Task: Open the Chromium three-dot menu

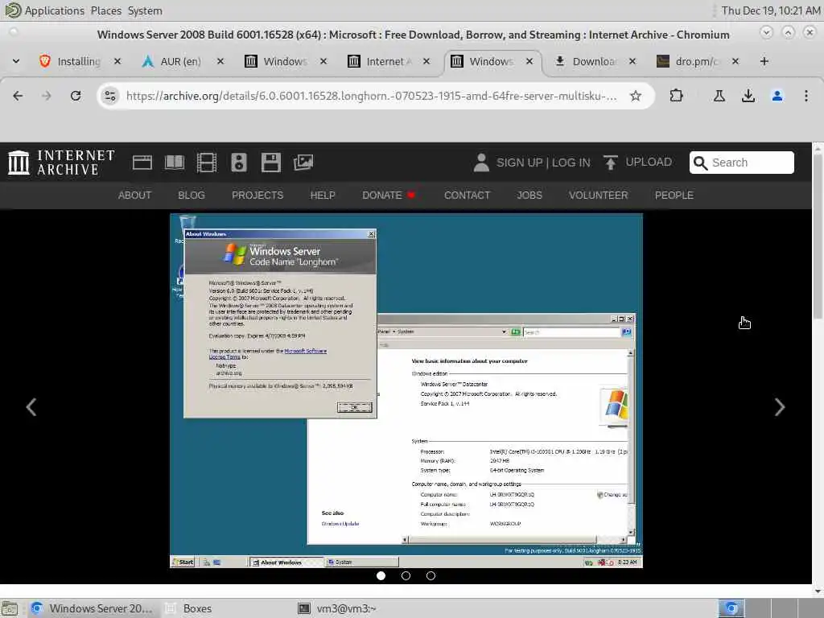Action: click(806, 96)
